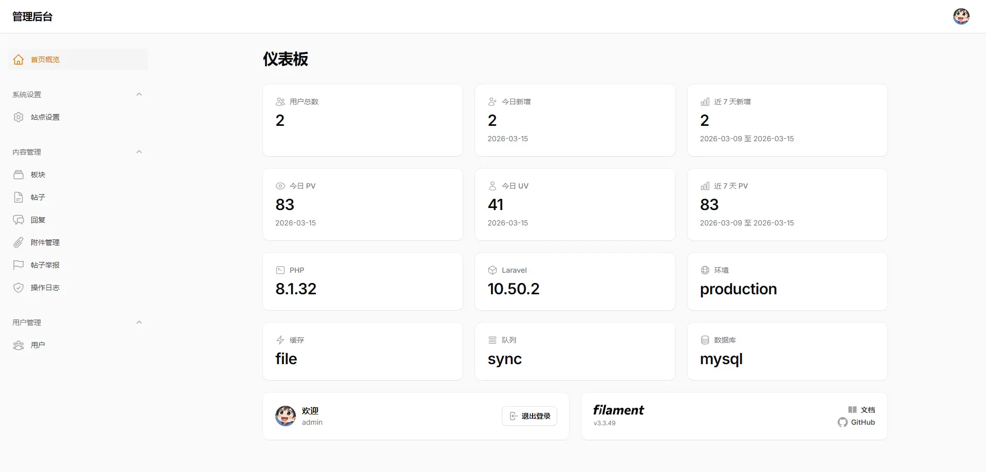Viewport: 986px width, 472px height.
Task: Collapse the 系统设置 sidebar group
Action: tap(139, 95)
